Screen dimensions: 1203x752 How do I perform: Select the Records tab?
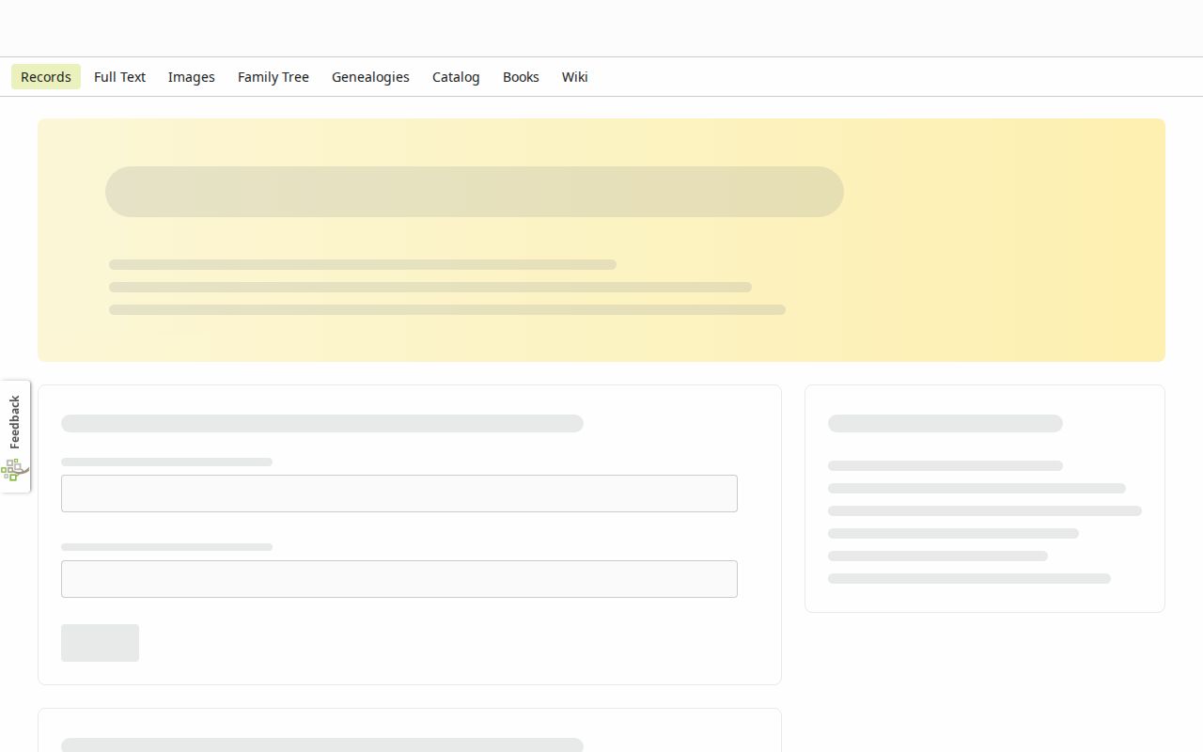click(x=46, y=77)
